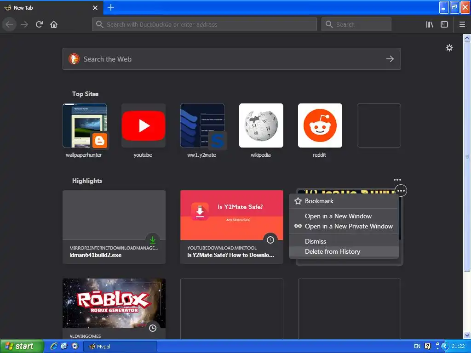Focus the toolbar Search box
The height and width of the screenshot is (353, 471).
356,24
